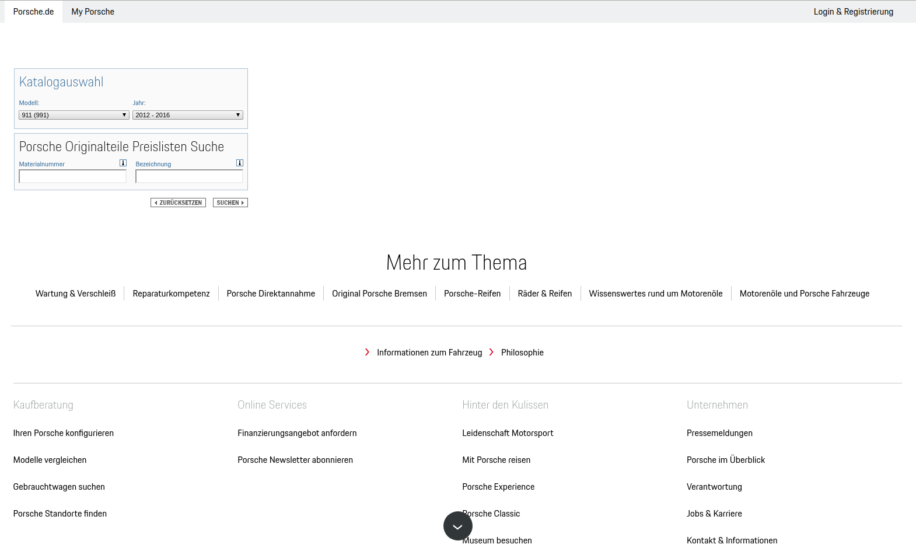This screenshot has height=551, width=916.
Task: Open Ihren Porsche konfigurieren
Action: pos(64,433)
